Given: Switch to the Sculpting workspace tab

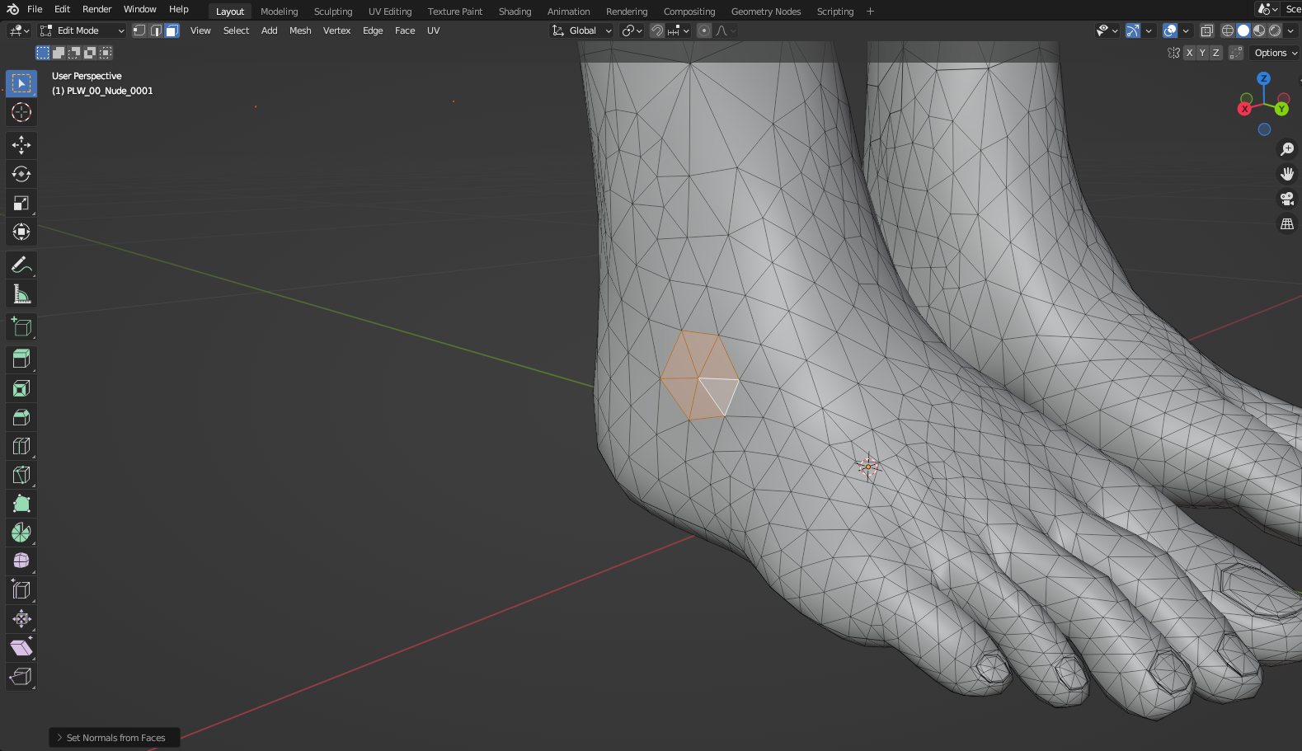Looking at the screenshot, I should coord(332,12).
